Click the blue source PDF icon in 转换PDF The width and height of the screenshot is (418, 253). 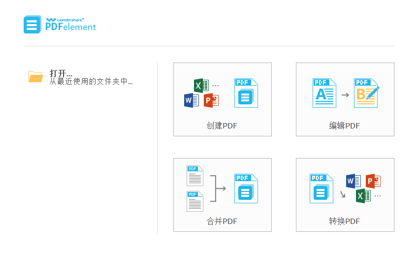click(321, 189)
